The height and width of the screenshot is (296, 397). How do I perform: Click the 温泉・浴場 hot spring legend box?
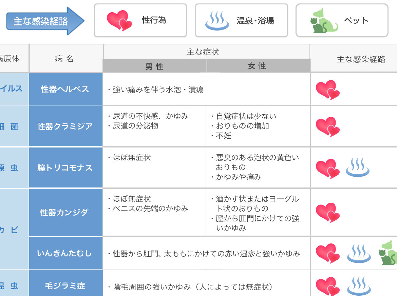point(242,20)
